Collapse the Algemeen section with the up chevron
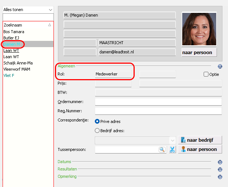This screenshot has height=187, width=228. [x=220, y=66]
